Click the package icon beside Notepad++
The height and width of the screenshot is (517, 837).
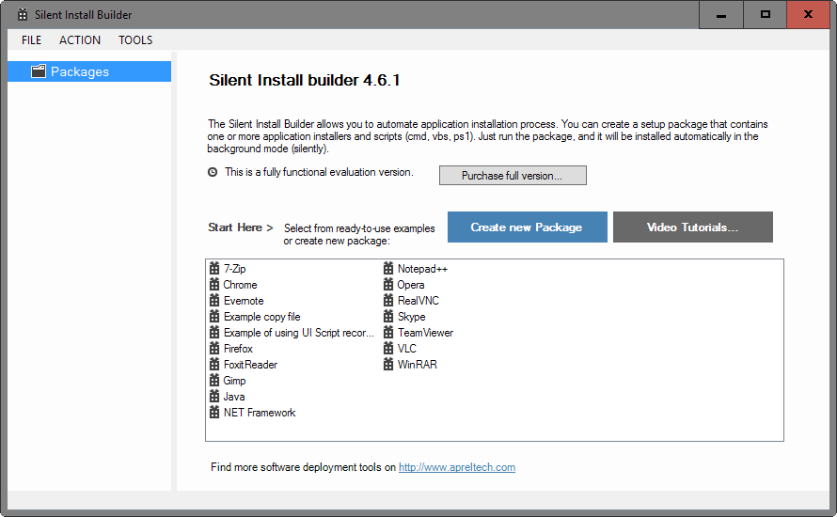click(388, 269)
